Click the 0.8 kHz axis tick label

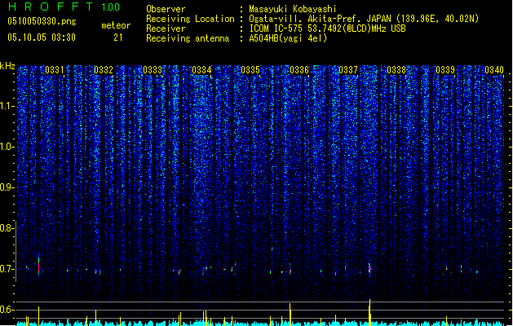(x=7, y=228)
